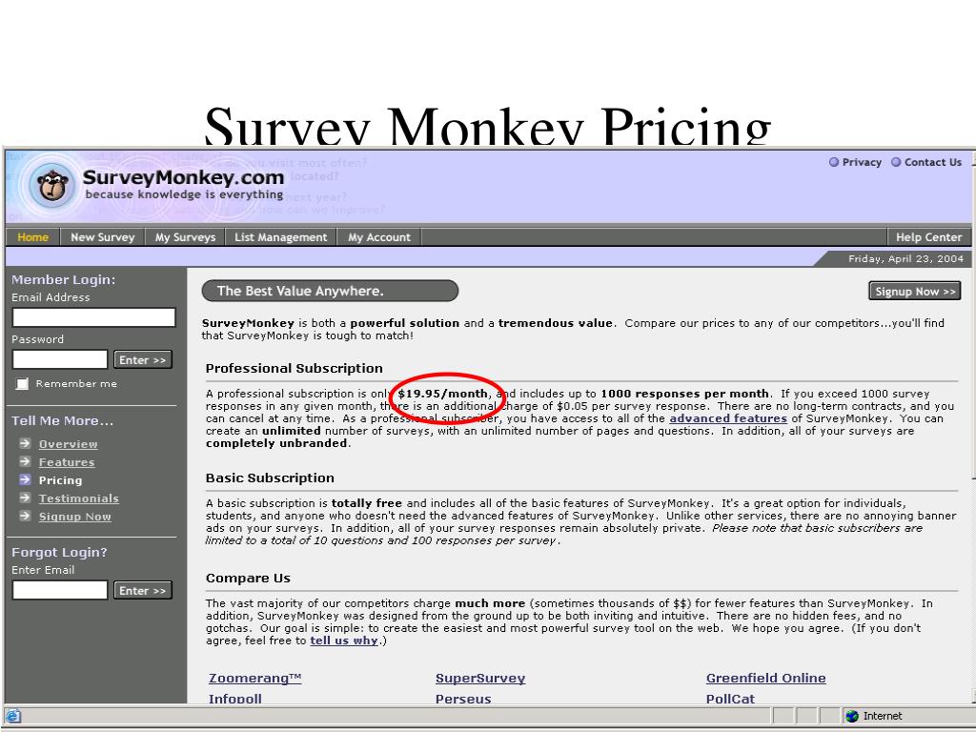Screen dimensions: 976x732
Task: Click the arrow icon beside Testimonials
Action: point(25,498)
